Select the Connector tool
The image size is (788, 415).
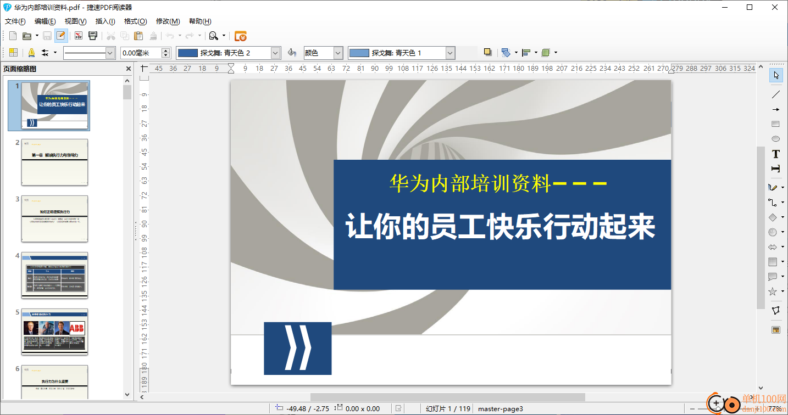coord(773,203)
